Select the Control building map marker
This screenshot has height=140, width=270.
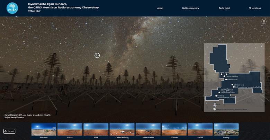[224, 76]
